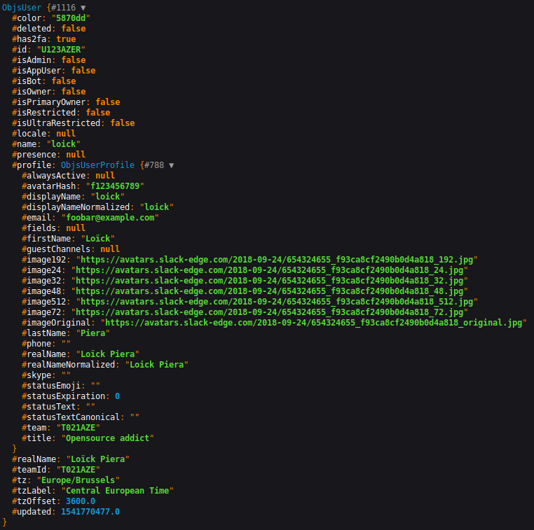Select the #lastName value "Piera"
This screenshot has width=534, height=530.
point(93,333)
